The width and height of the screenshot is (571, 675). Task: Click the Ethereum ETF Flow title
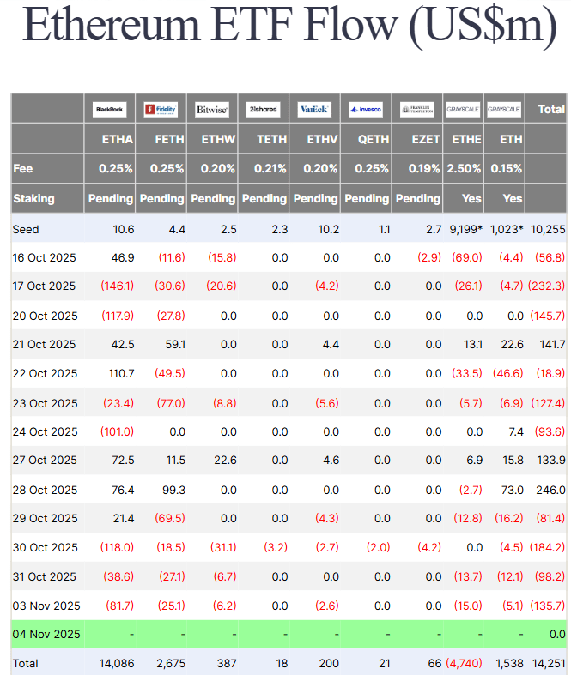[289, 27]
